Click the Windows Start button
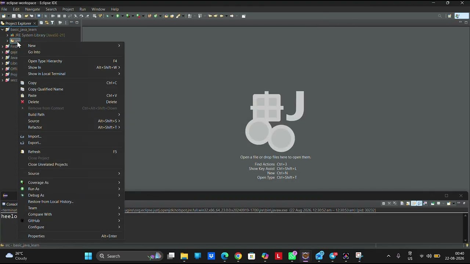The width and height of the screenshot is (470, 264). (x=88, y=256)
